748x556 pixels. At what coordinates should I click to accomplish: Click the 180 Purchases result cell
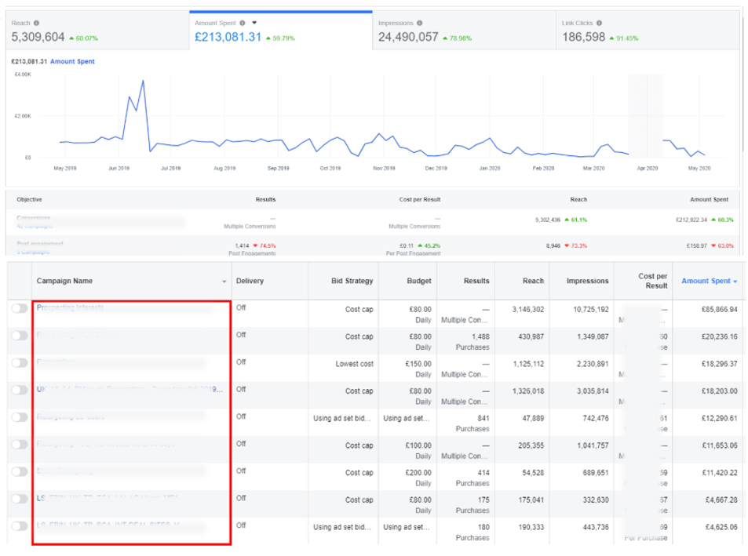point(473,532)
